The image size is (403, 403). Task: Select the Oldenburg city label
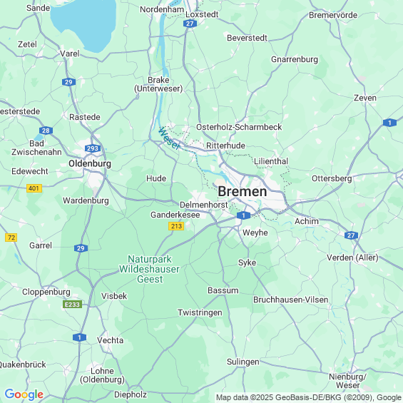90,164
